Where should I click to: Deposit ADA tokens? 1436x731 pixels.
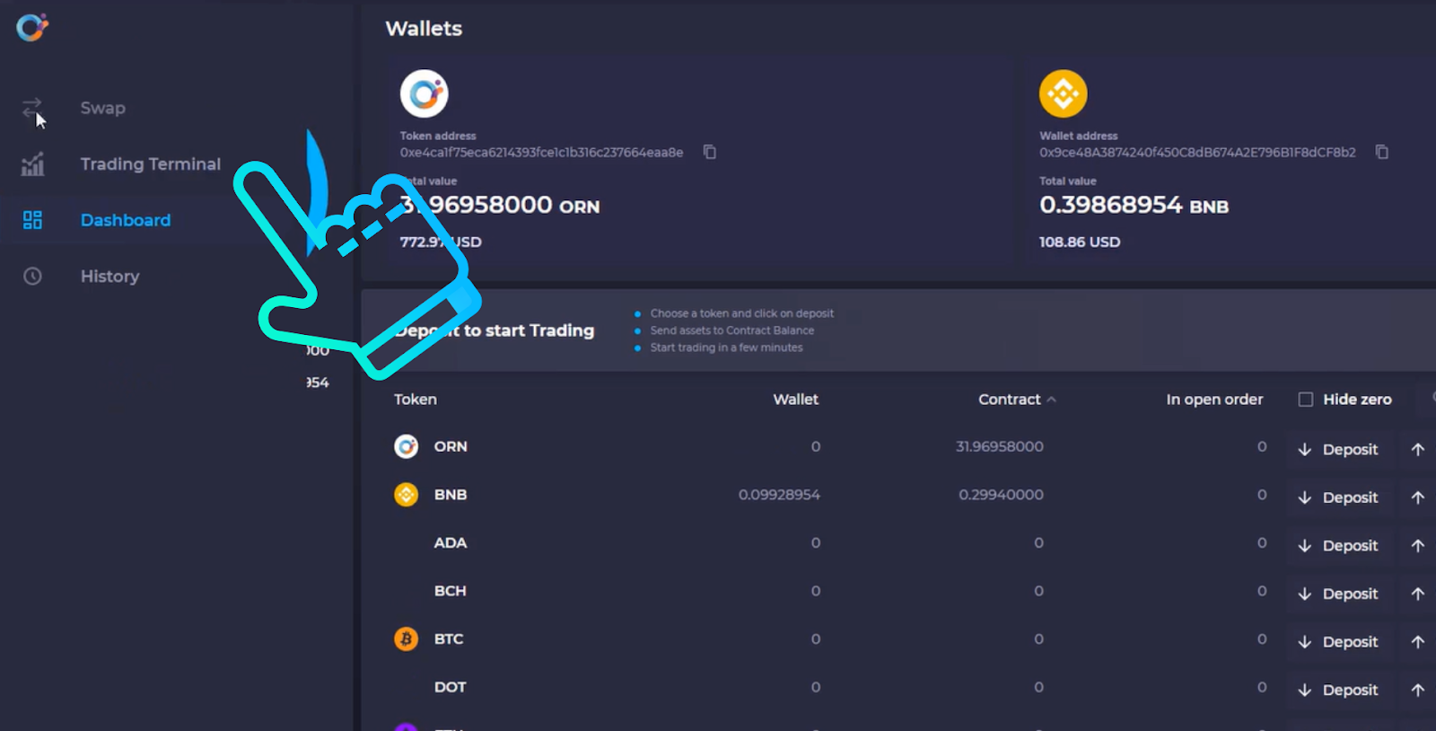(1338, 546)
